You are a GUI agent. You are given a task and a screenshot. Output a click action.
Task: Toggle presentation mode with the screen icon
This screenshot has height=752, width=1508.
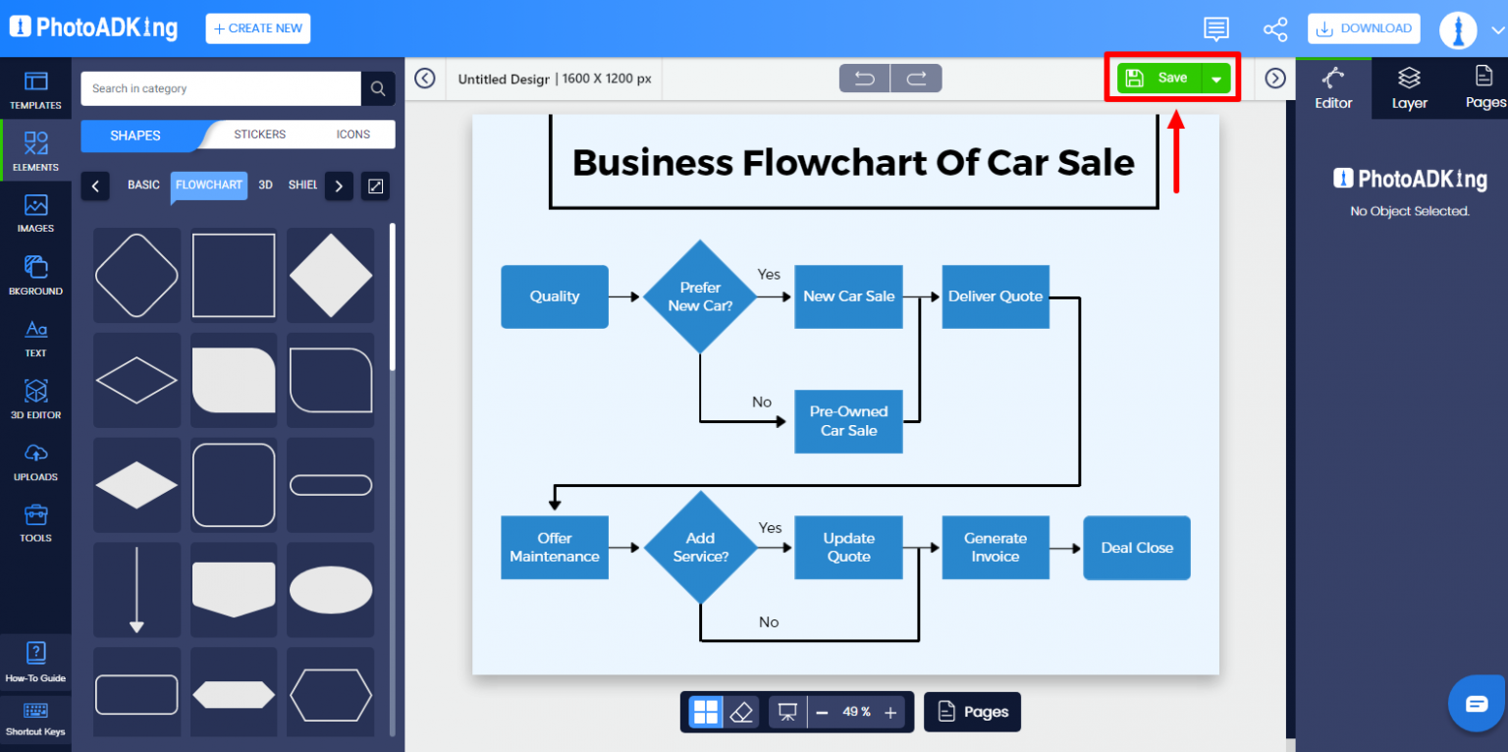[x=786, y=711]
